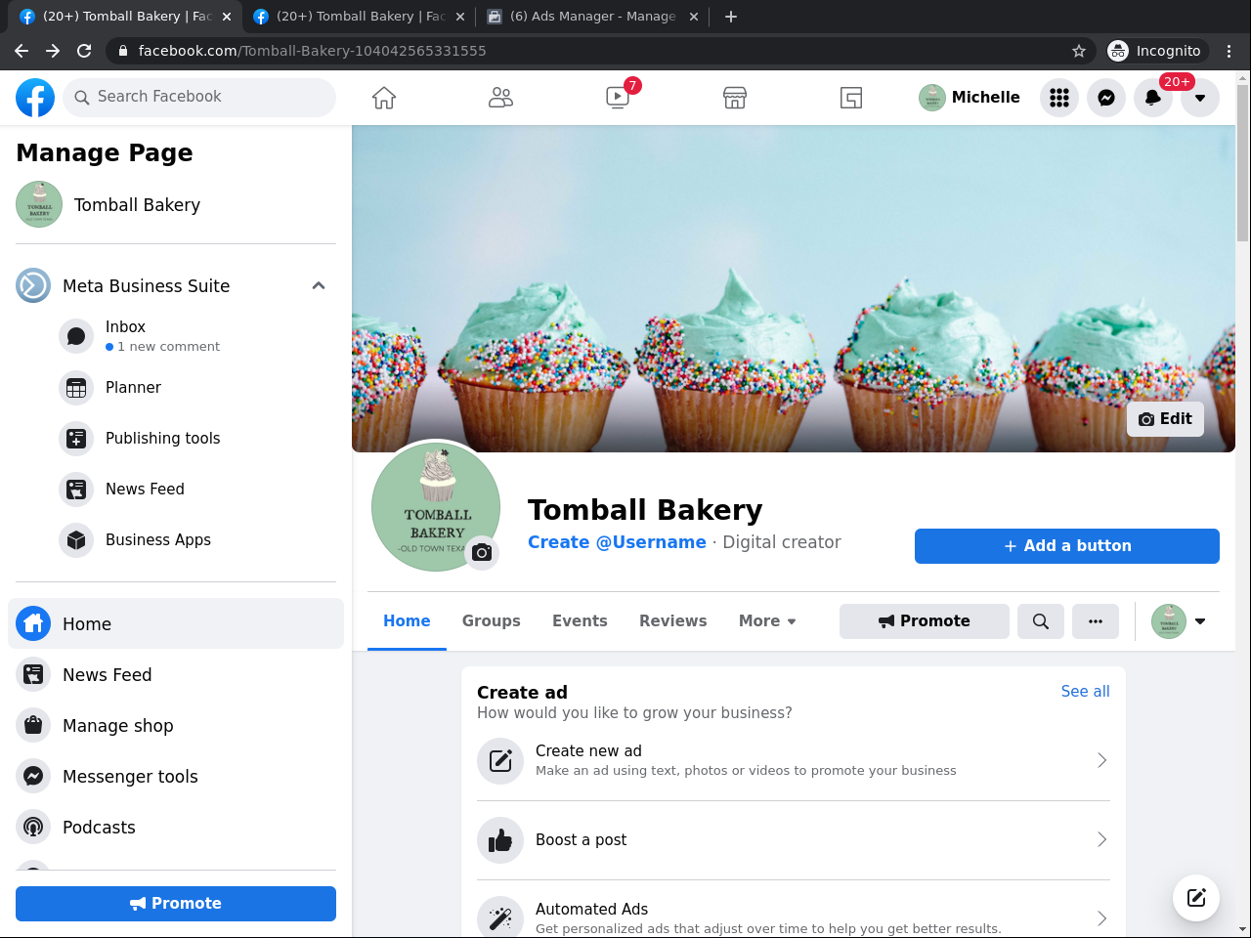The image size is (1251, 938).
Task: Click the page vertical scrollbar
Action: (x=1242, y=161)
